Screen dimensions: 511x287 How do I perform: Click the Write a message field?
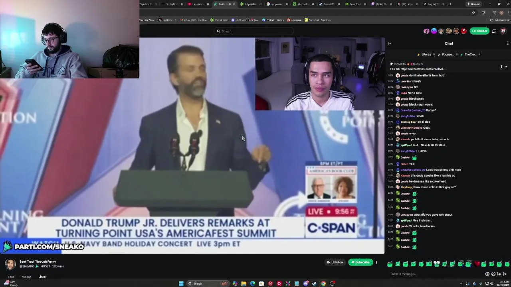coord(435,274)
